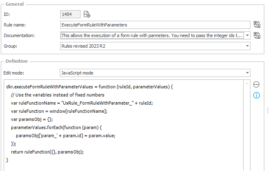Click the JavaScript mode selection text
The height and width of the screenshot is (171, 270).
77,73
